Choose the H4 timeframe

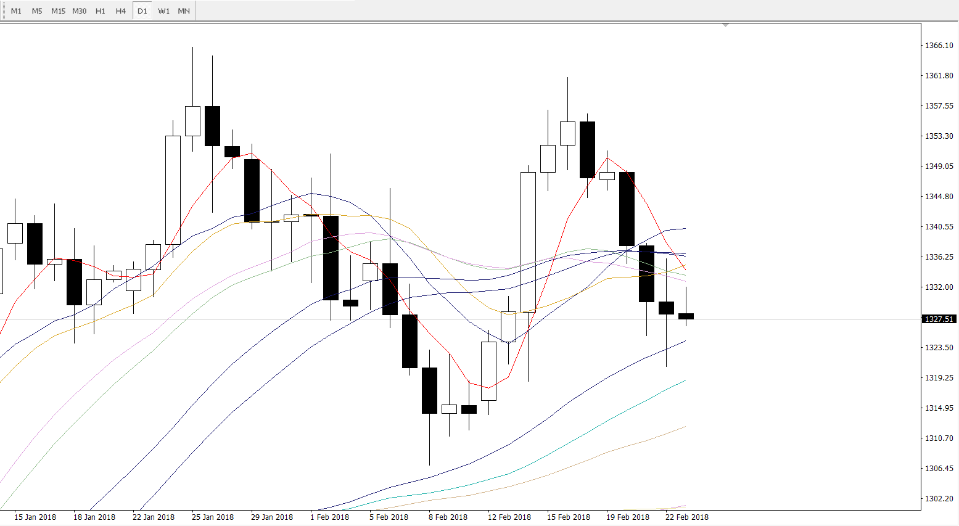coord(121,11)
